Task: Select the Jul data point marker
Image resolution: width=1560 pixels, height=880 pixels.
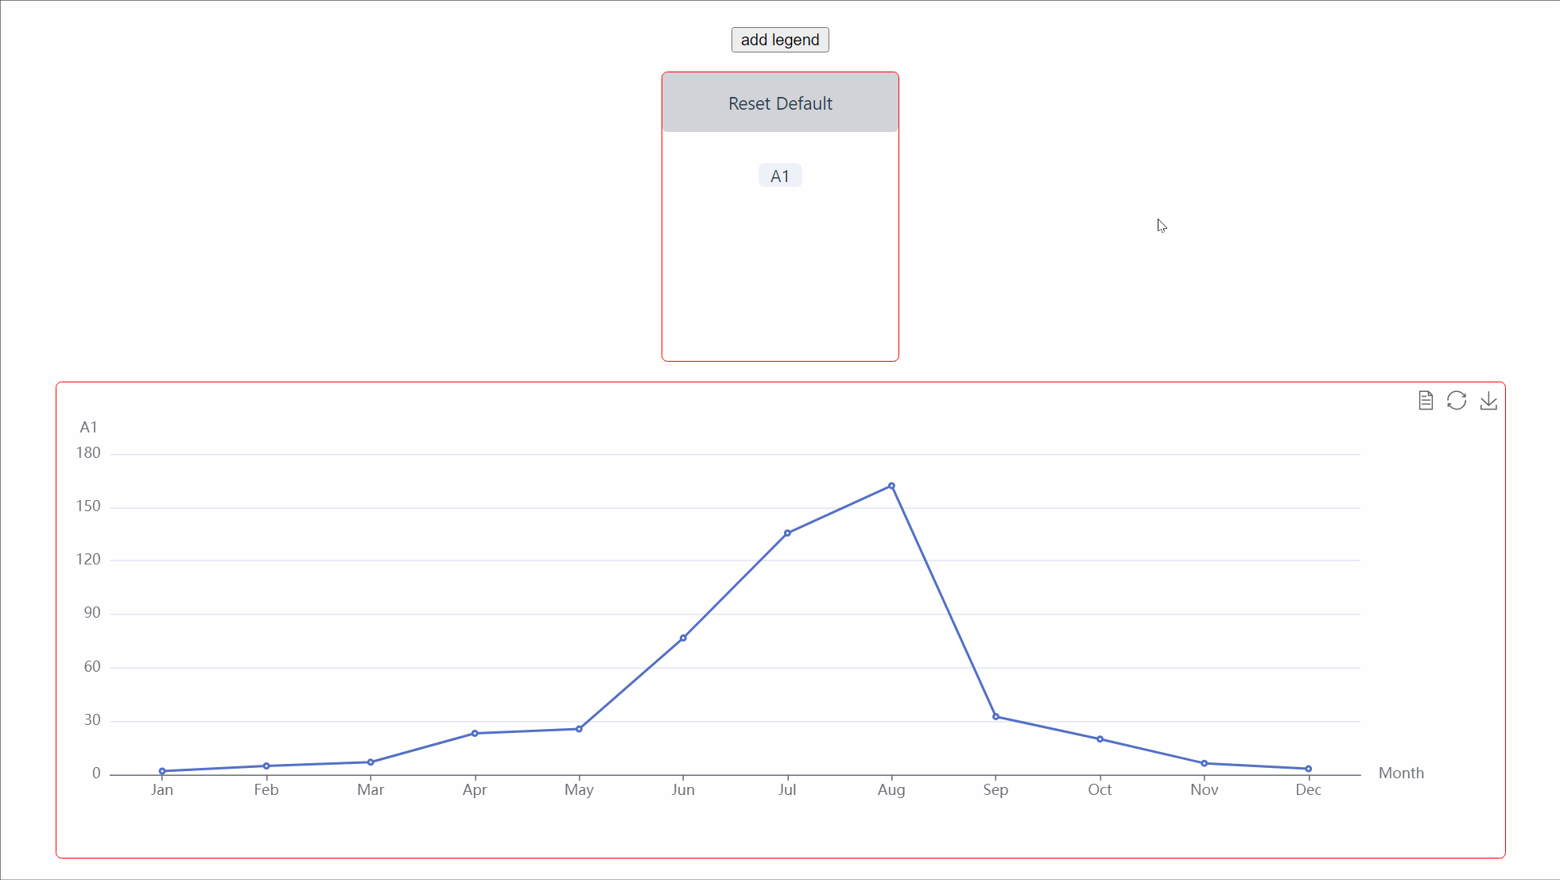Action: 787,533
